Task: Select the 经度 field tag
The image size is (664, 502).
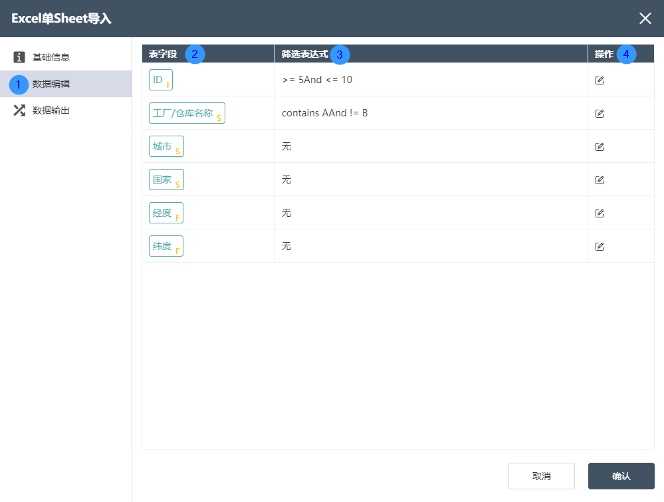Action: (x=166, y=213)
